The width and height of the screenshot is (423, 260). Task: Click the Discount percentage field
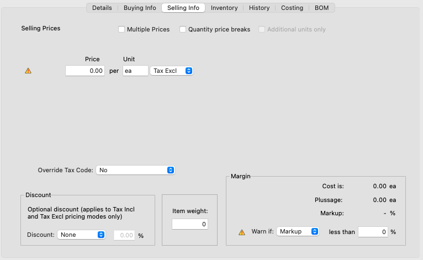[x=124, y=235]
